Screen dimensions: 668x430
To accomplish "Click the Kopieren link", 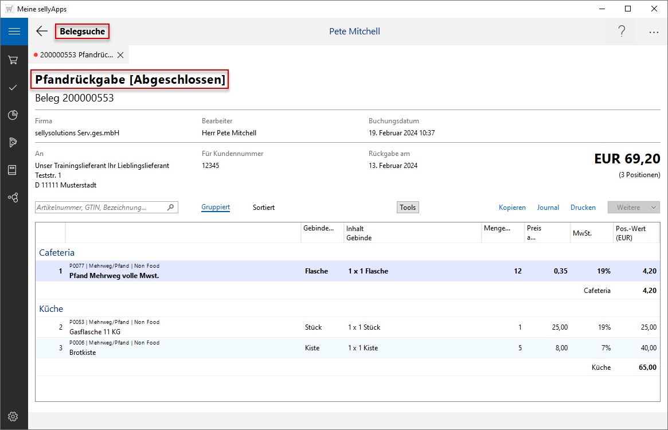I will click(512, 208).
